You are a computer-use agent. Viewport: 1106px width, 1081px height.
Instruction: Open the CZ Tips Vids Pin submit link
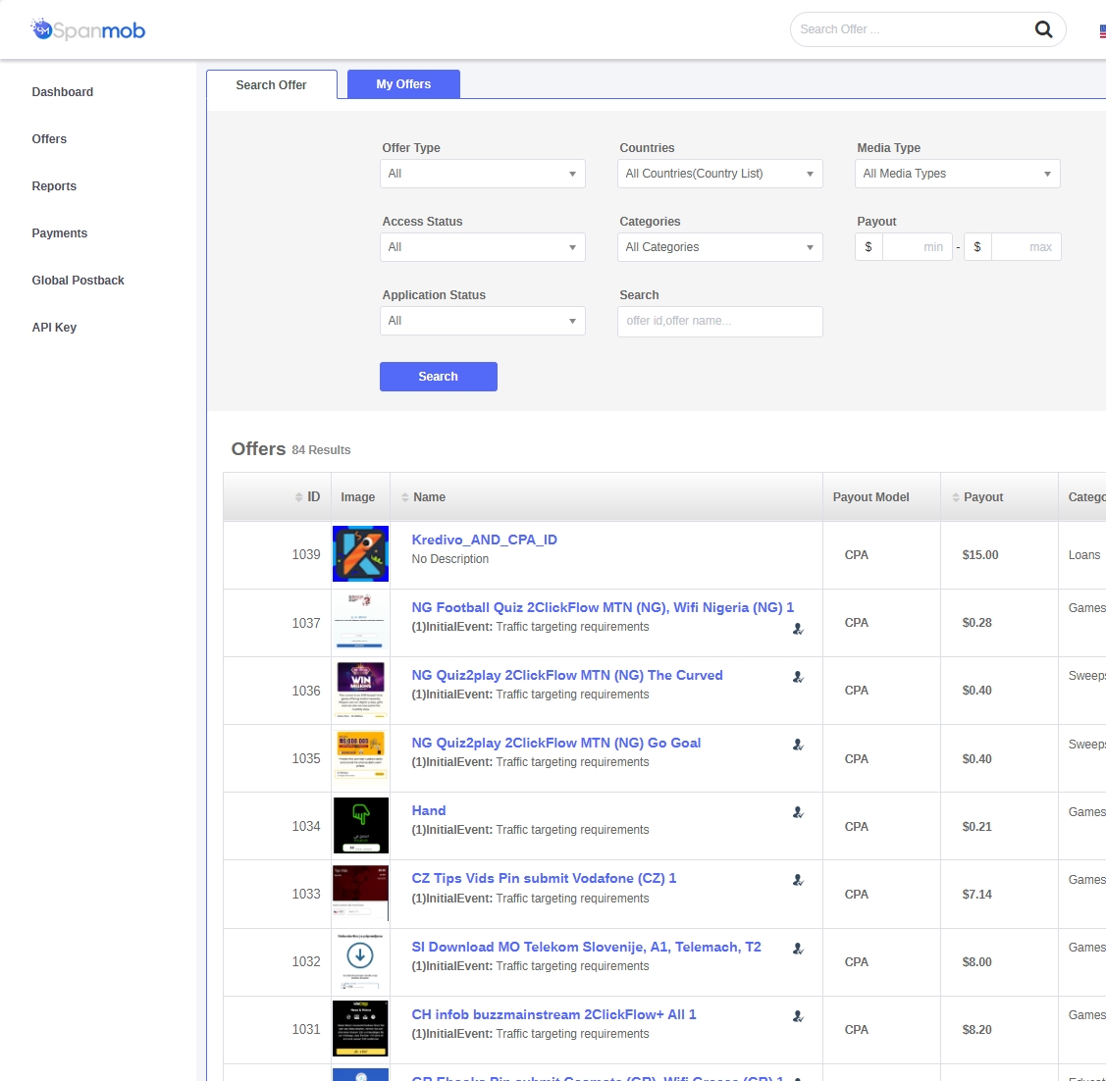544,879
